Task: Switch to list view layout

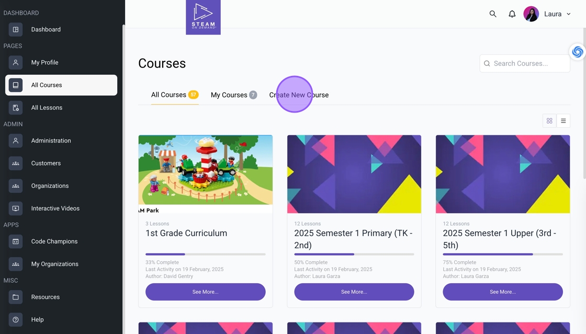Action: tap(563, 121)
